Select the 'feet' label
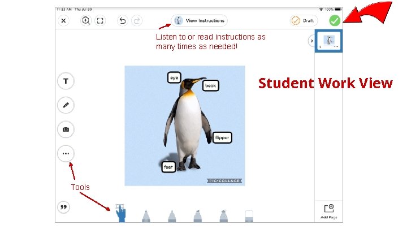The width and height of the screenshot is (407, 229). (168, 167)
